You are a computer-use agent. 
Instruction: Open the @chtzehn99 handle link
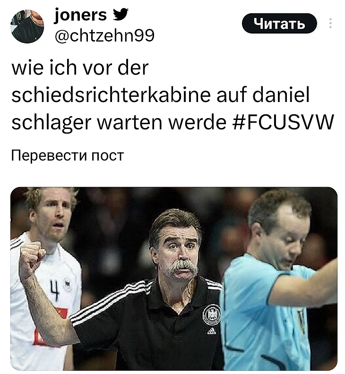[104, 35]
